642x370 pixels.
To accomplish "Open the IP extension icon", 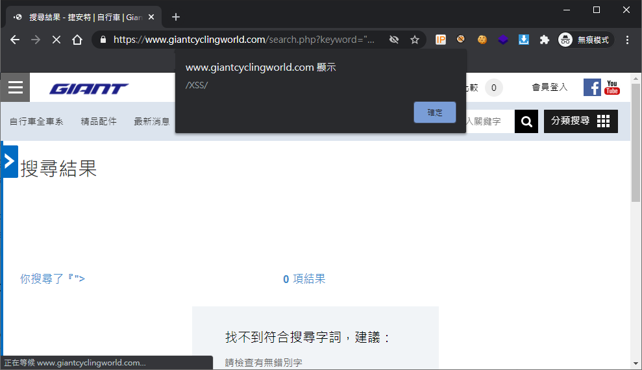I will (441, 40).
